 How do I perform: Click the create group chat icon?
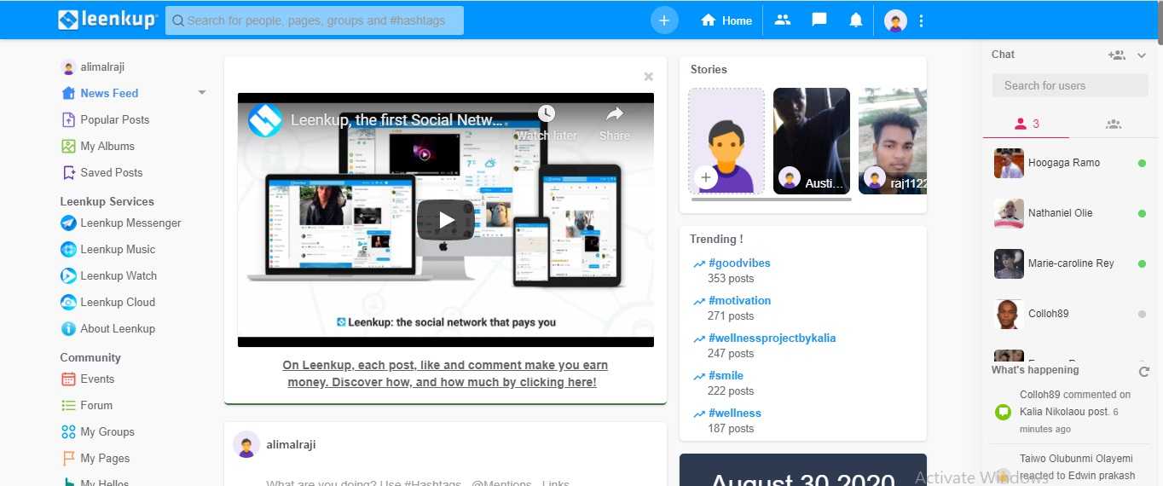click(1116, 55)
